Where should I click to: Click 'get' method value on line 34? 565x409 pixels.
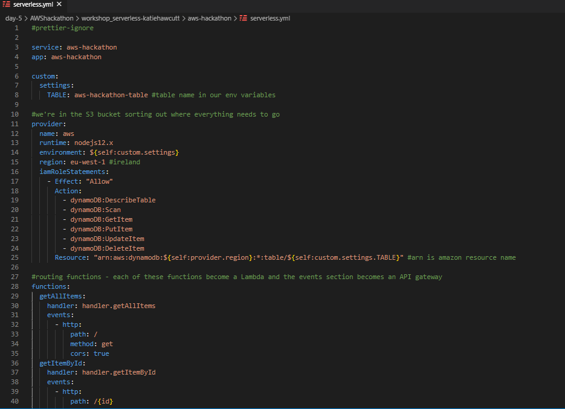[107, 344]
